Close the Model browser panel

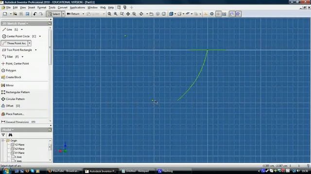pos(51,126)
